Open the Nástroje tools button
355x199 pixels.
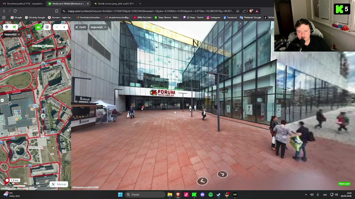[59, 184]
